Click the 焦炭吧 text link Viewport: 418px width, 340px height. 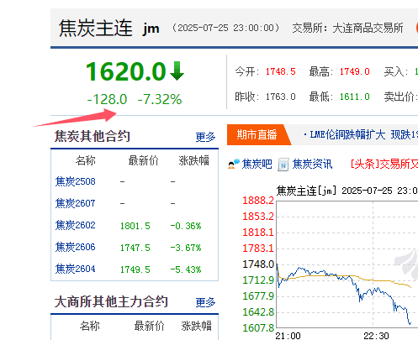point(257,164)
